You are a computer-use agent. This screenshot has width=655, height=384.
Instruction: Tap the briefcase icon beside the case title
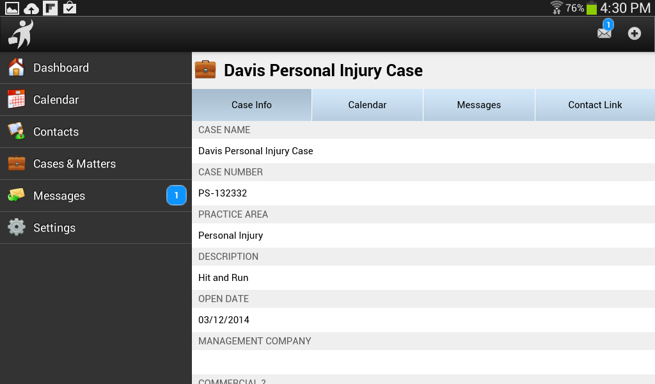205,69
